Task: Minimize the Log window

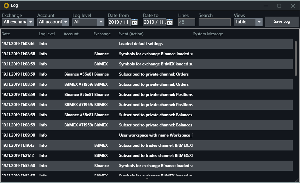Action: 266,6
